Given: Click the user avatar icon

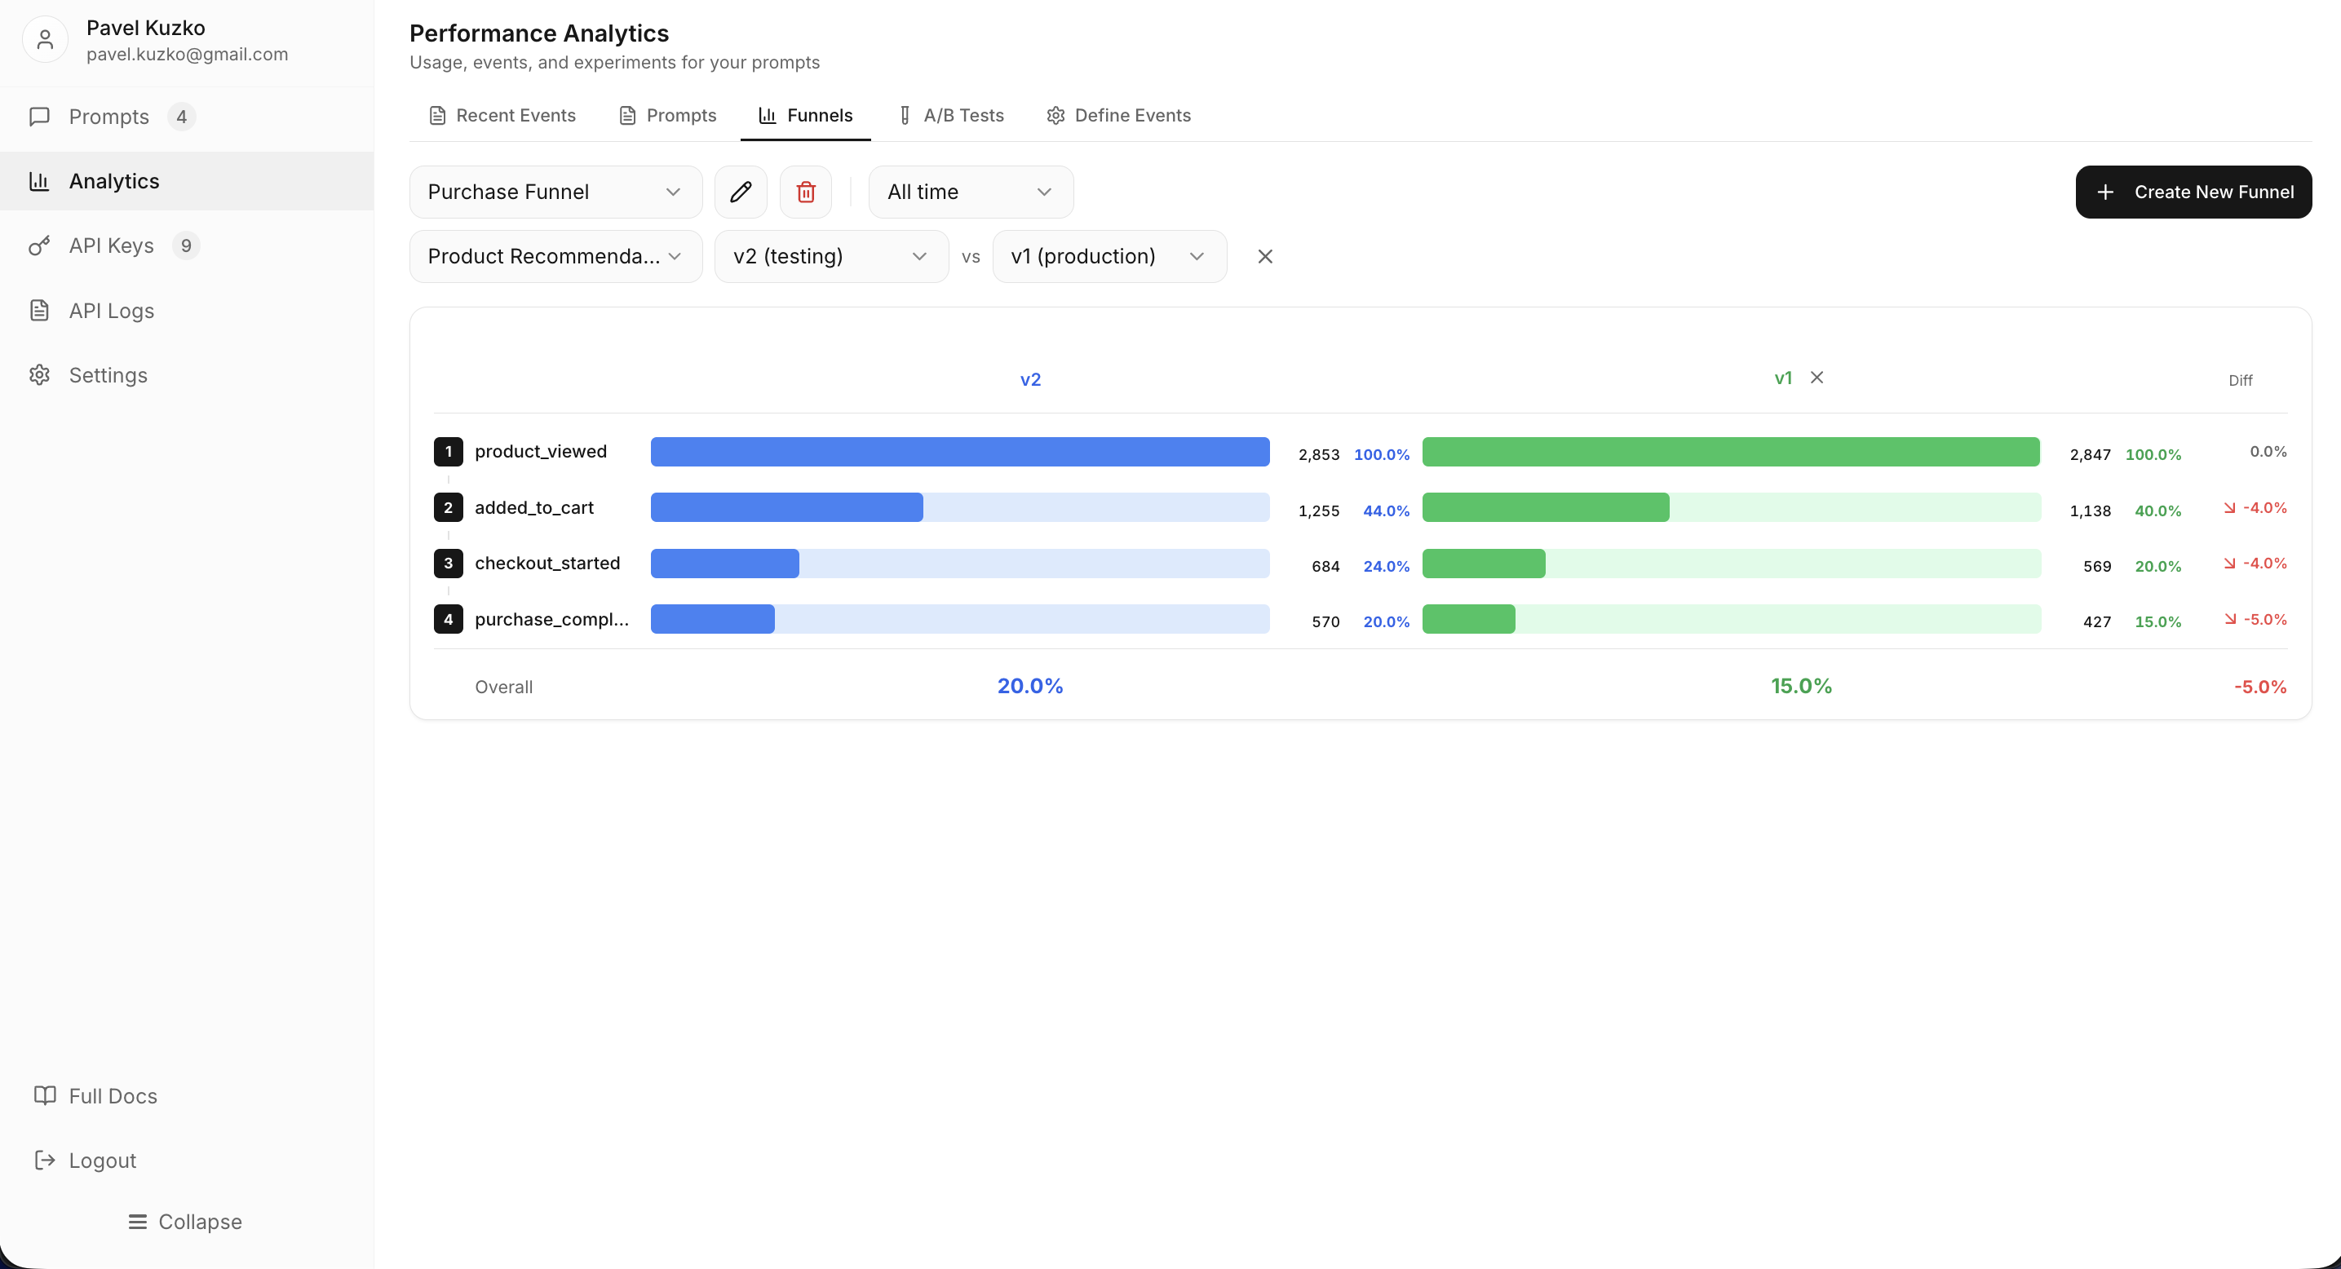Looking at the screenshot, I should tap(45, 40).
